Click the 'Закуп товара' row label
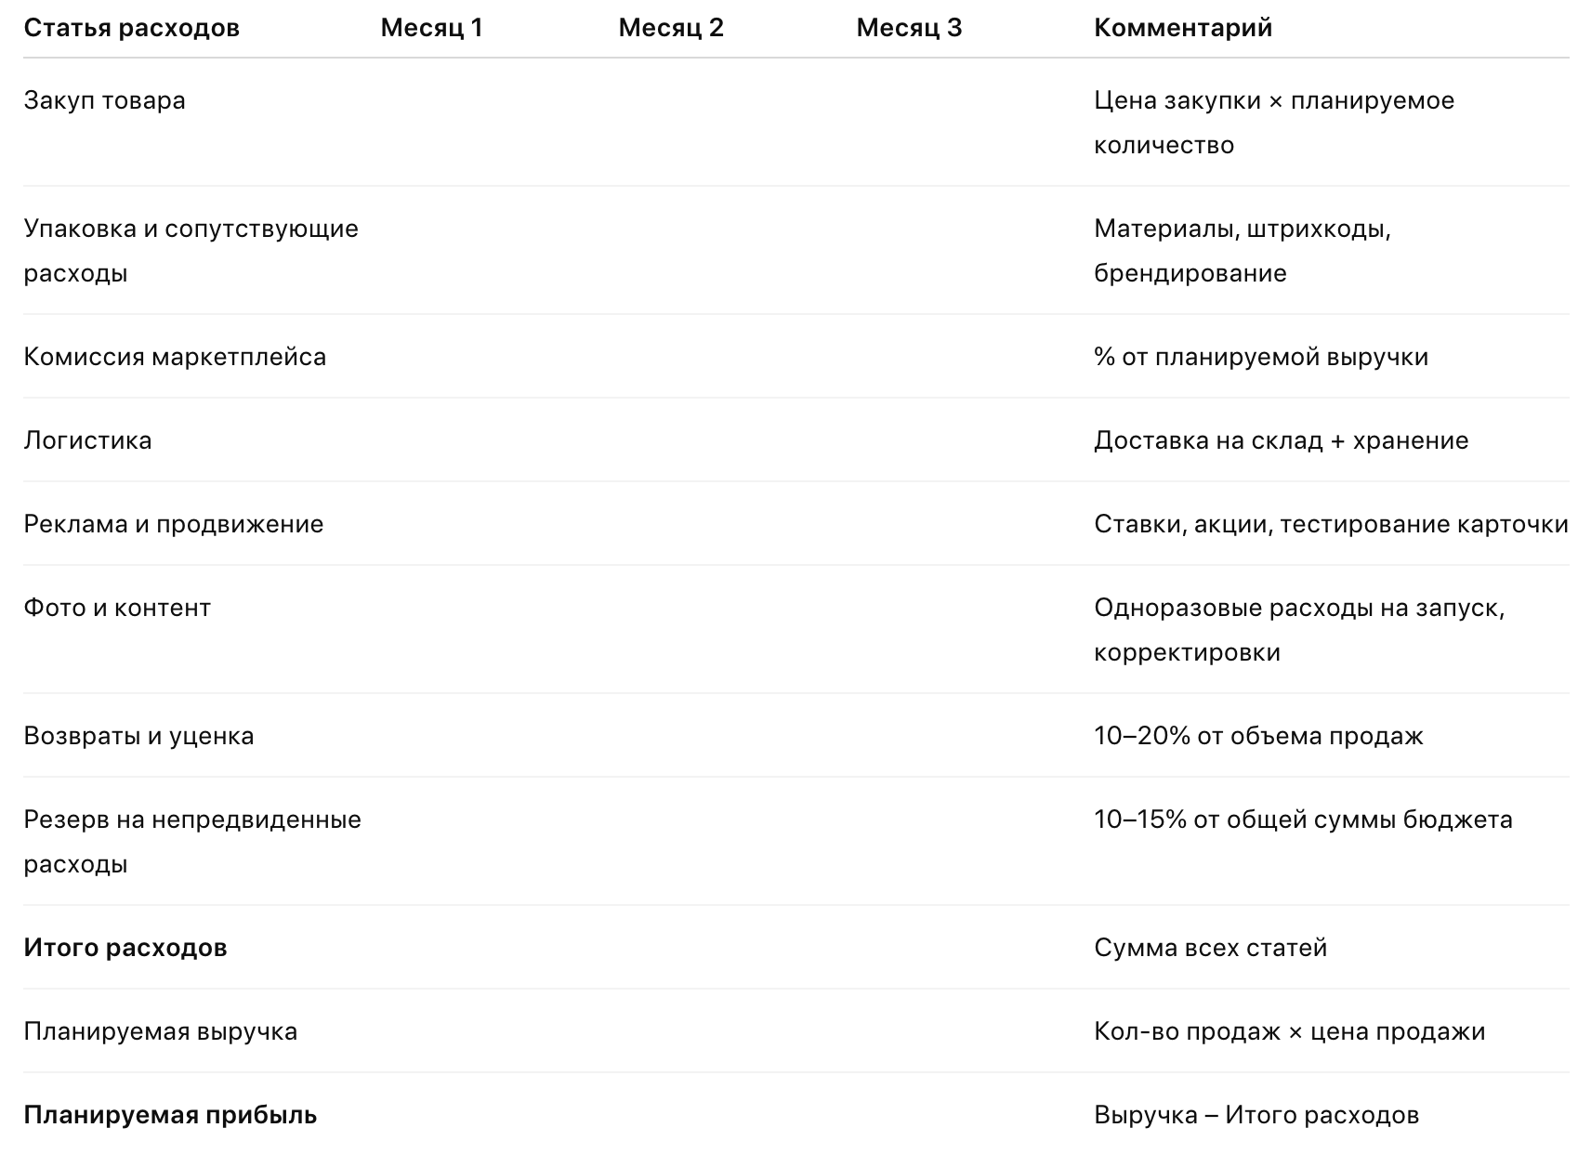1578x1154 pixels. [x=104, y=100]
